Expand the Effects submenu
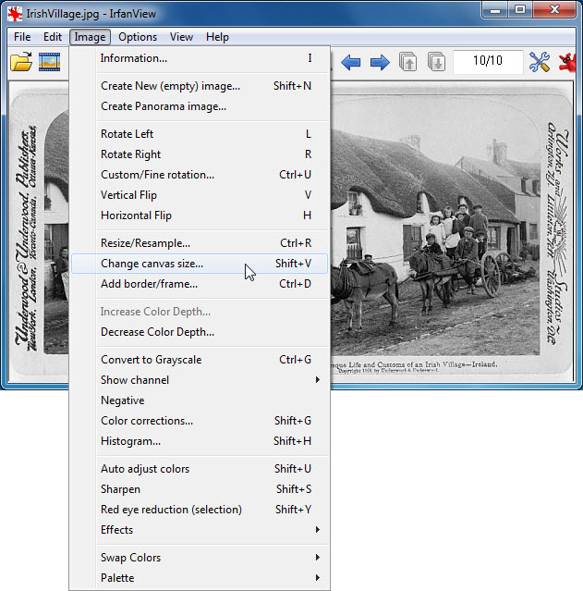 [x=200, y=530]
